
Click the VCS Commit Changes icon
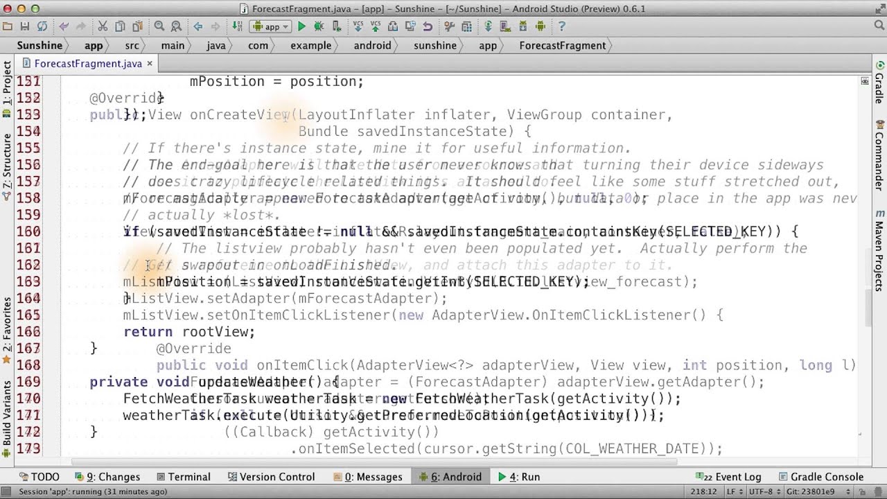[x=376, y=26]
